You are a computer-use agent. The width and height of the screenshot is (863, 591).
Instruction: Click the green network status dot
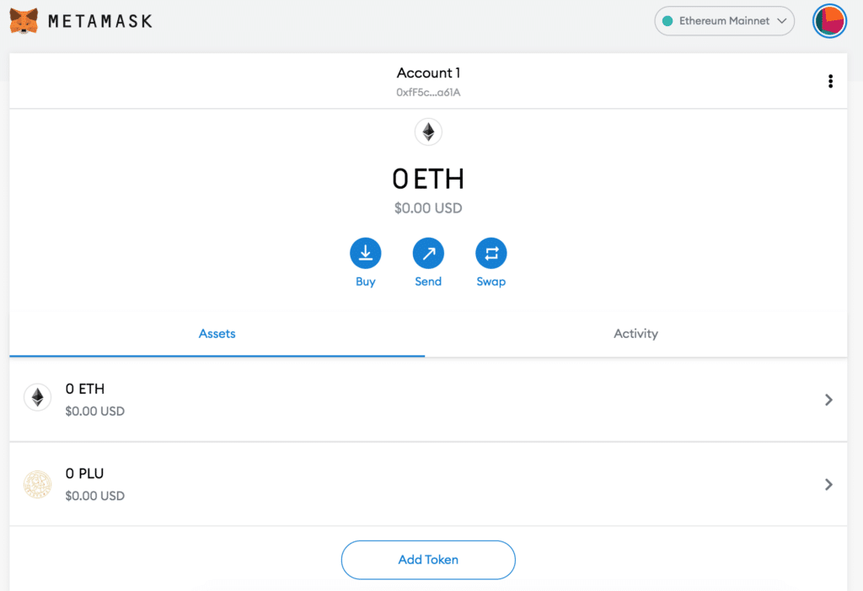pyautogui.click(x=667, y=21)
